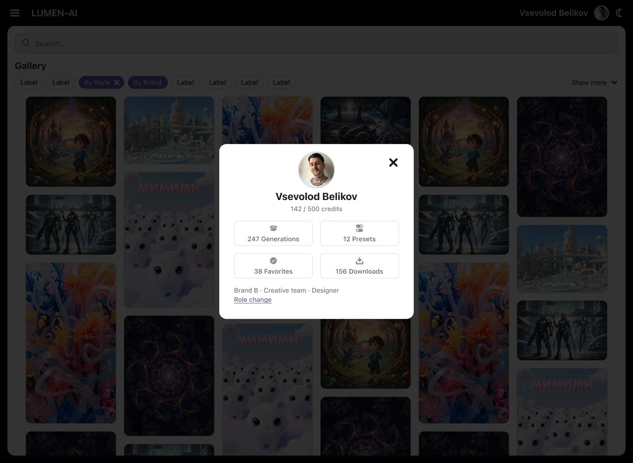Click the search magnifier icon
This screenshot has height=463, width=633.
click(x=26, y=44)
